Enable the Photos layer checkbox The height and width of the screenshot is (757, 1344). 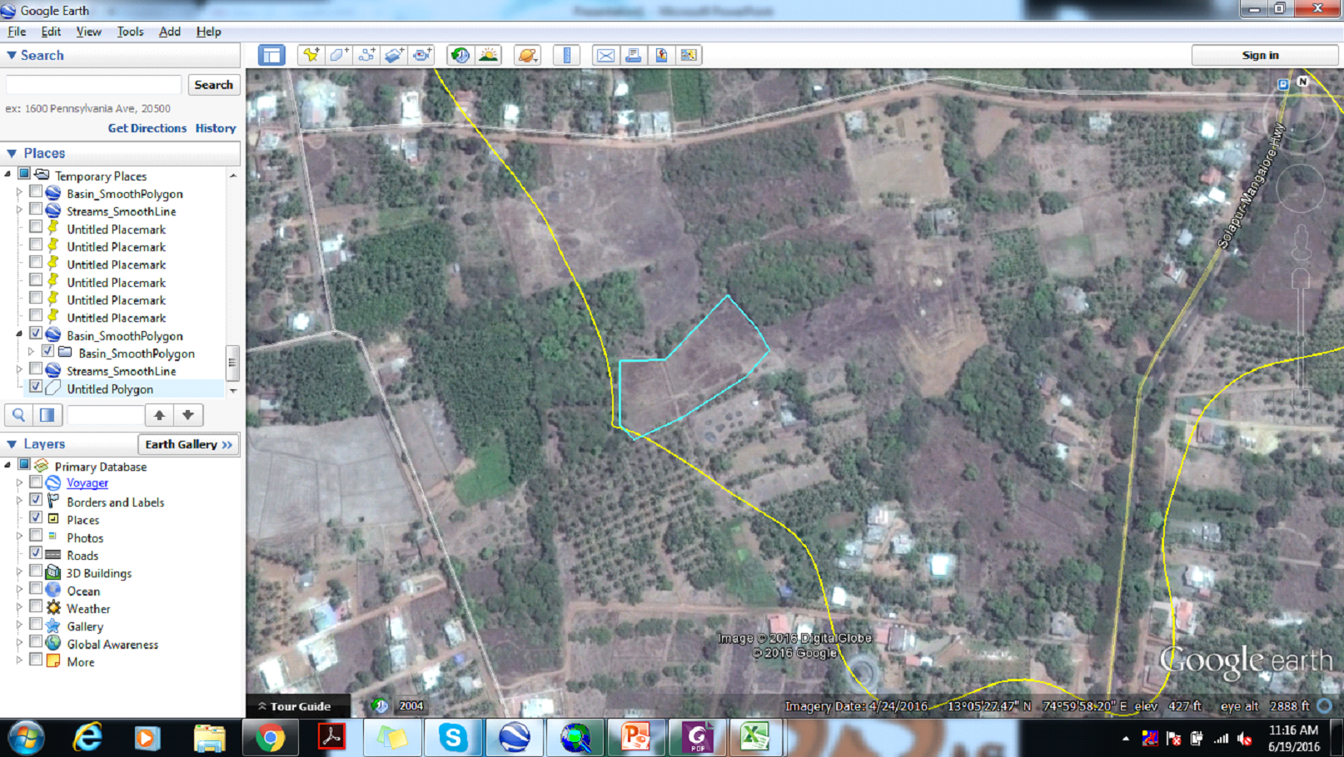click(x=36, y=536)
